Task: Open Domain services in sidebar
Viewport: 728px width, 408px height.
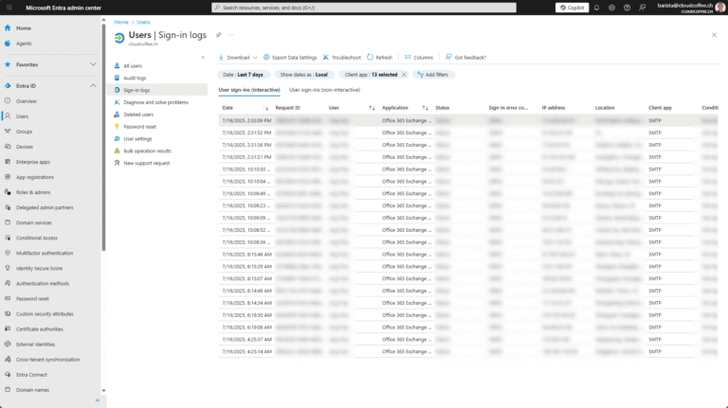Action: click(x=34, y=223)
